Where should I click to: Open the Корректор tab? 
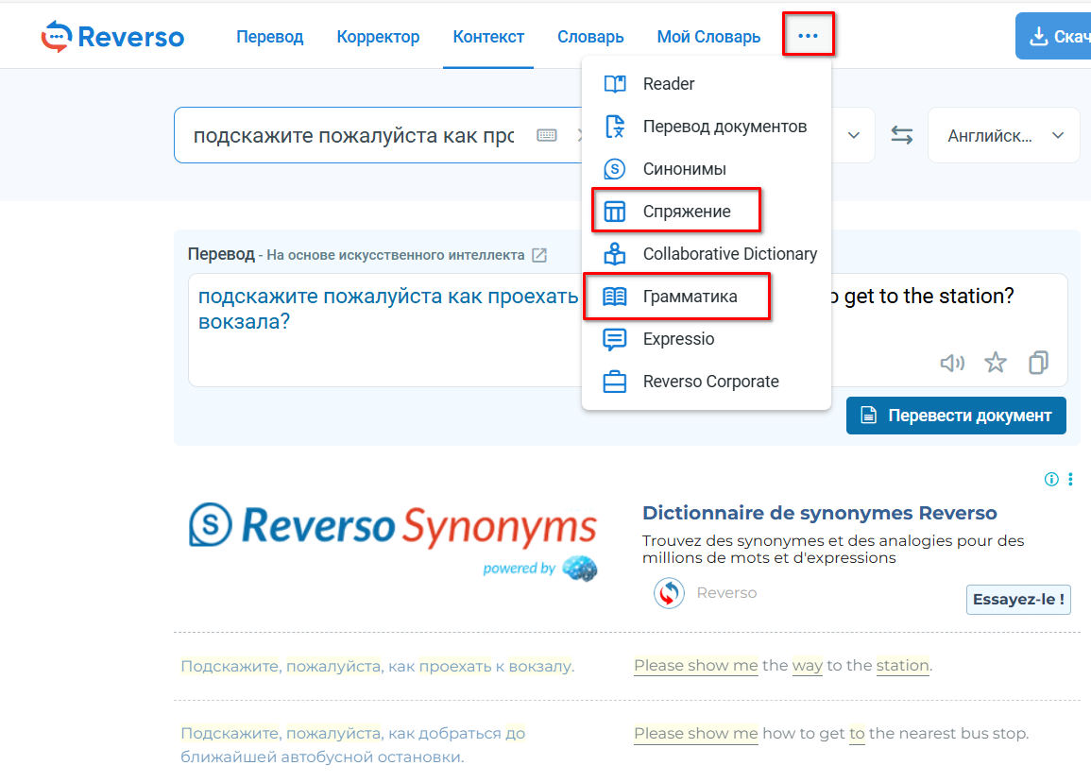[x=378, y=37]
